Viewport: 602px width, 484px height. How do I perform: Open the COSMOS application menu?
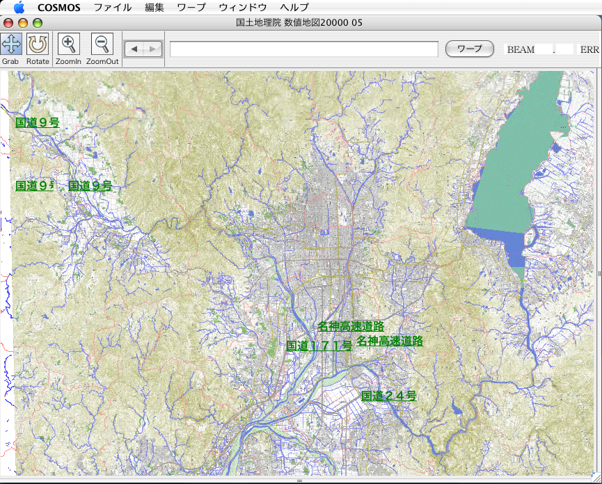coord(59,7)
